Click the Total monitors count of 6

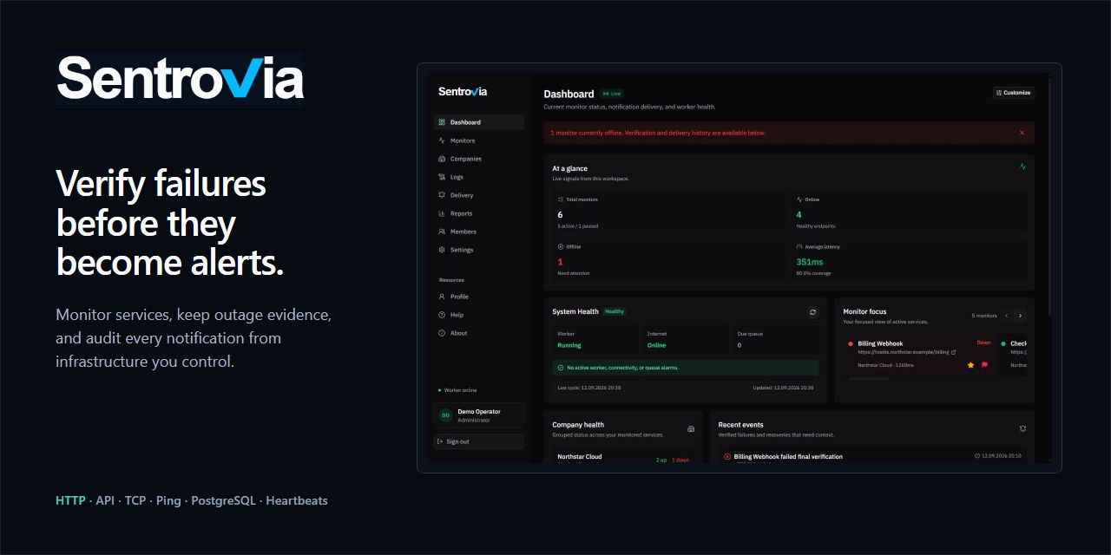click(560, 214)
